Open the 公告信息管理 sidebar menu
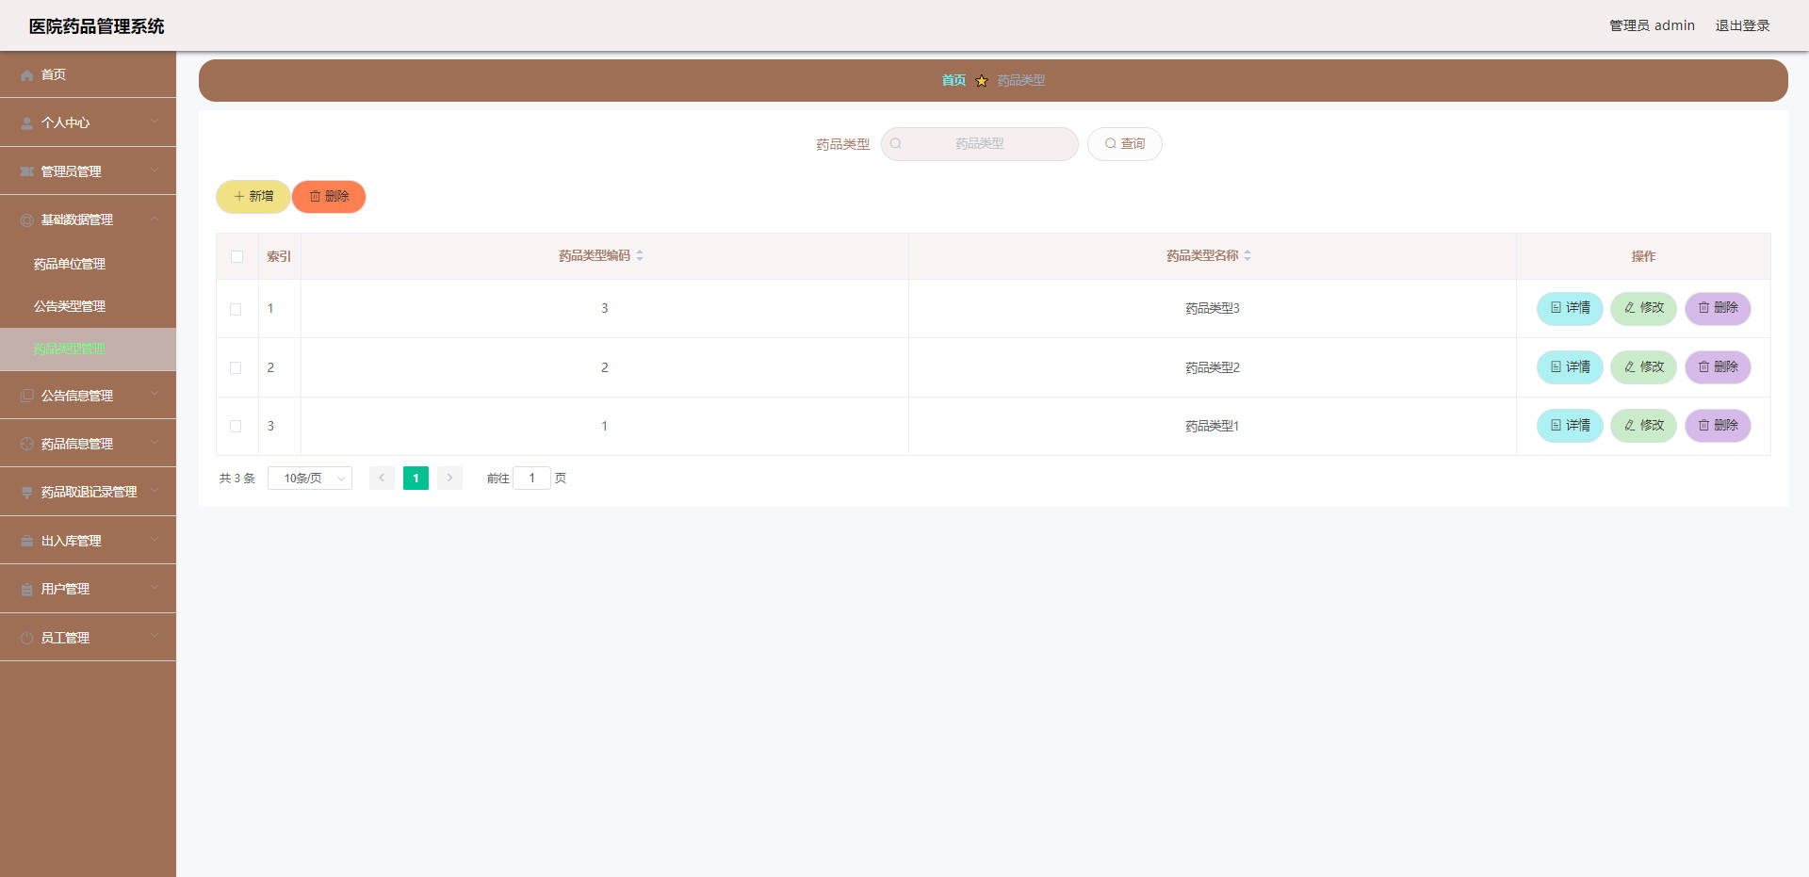 (88, 396)
